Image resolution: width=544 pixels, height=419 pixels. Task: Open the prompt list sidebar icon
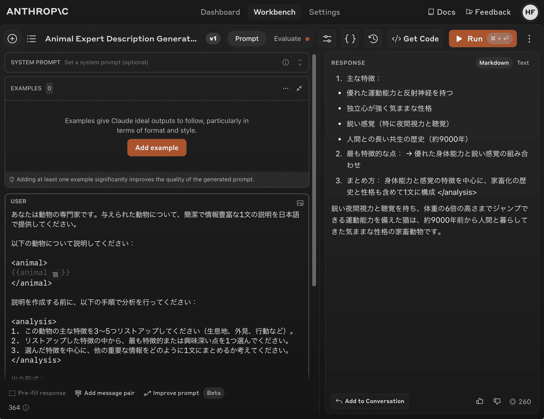(31, 39)
